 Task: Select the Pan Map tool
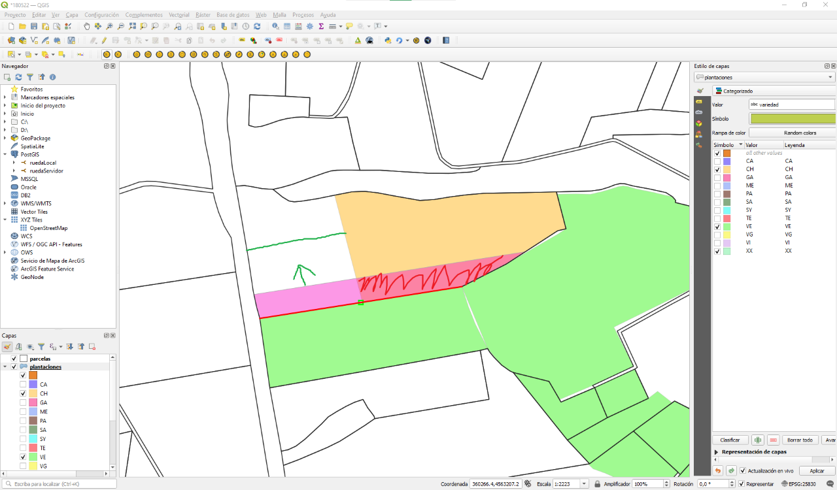point(87,27)
